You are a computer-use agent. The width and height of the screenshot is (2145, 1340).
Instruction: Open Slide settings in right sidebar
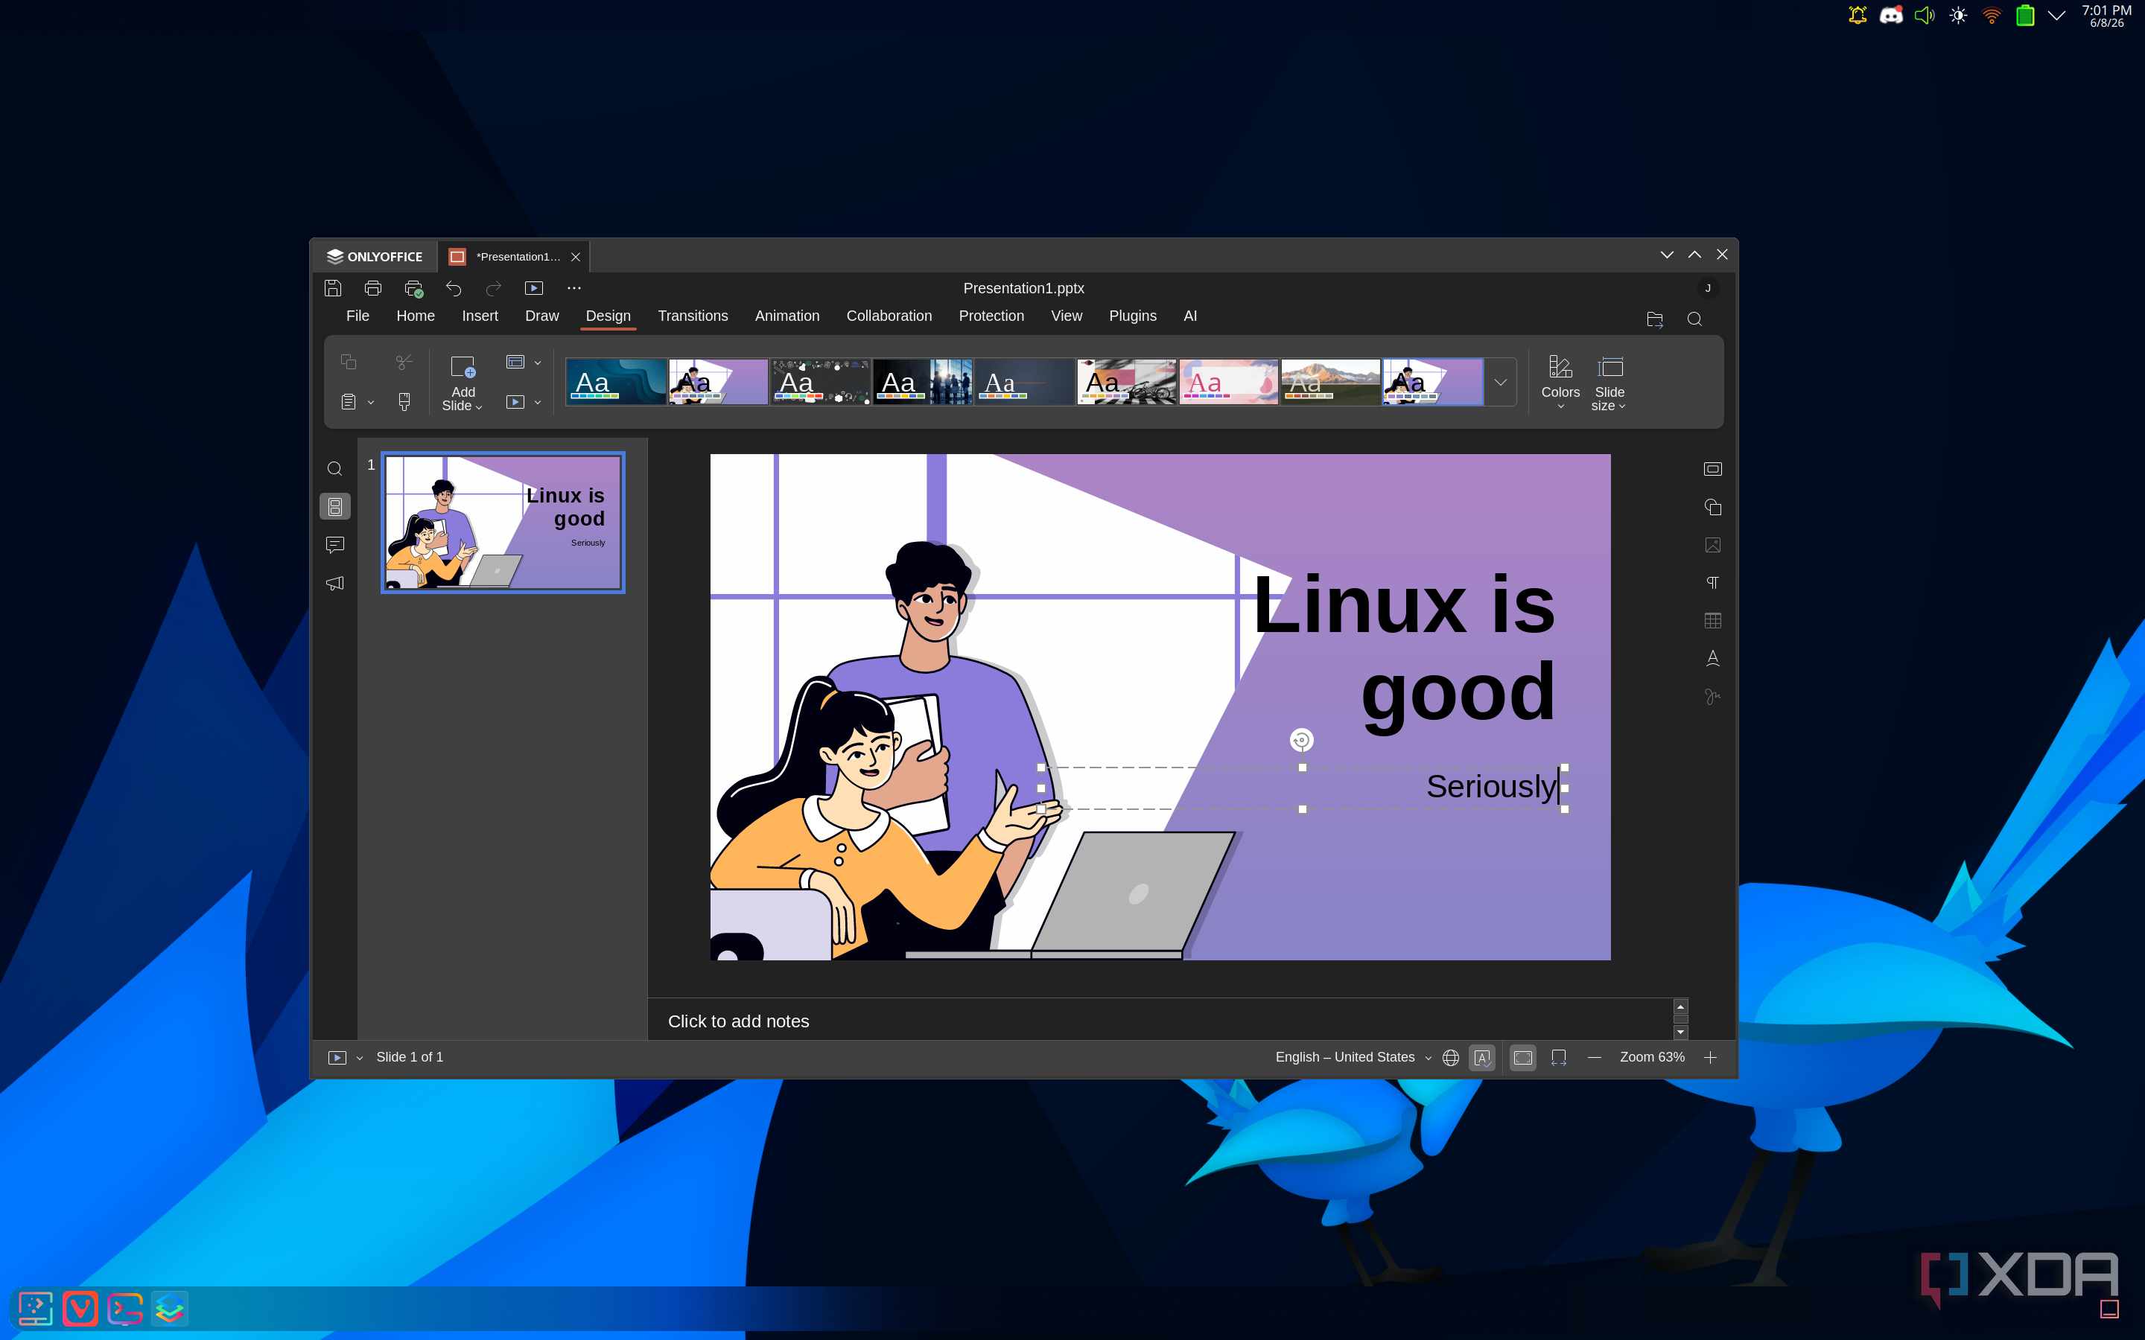click(x=1712, y=469)
